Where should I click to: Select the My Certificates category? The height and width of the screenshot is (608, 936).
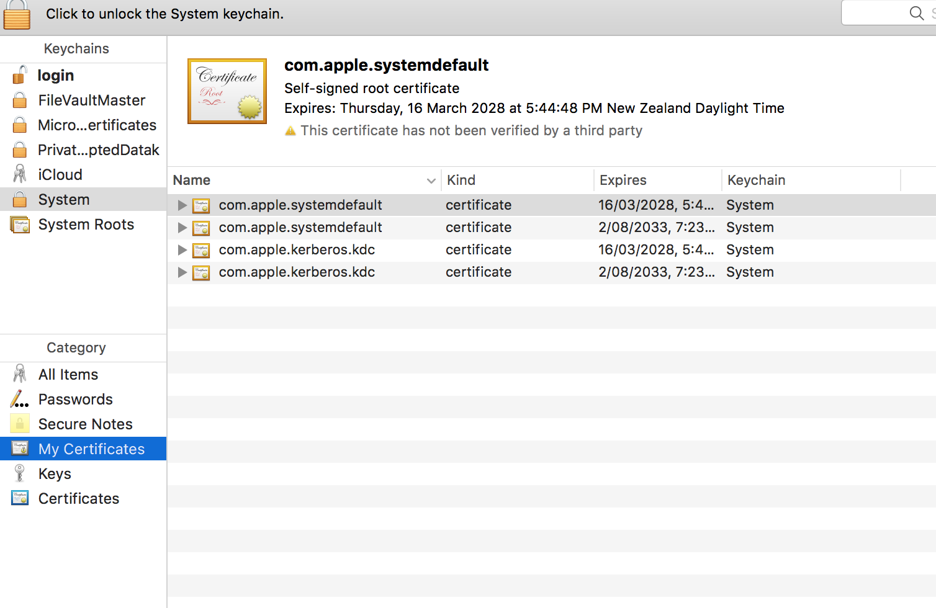91,449
